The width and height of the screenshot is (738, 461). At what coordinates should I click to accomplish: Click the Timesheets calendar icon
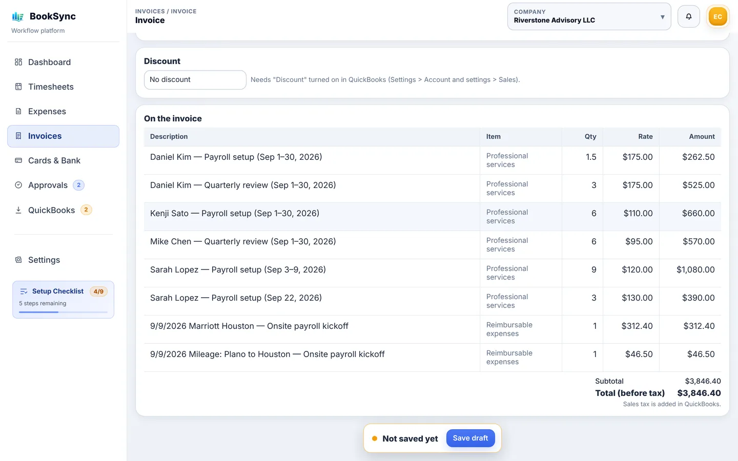pyautogui.click(x=18, y=87)
